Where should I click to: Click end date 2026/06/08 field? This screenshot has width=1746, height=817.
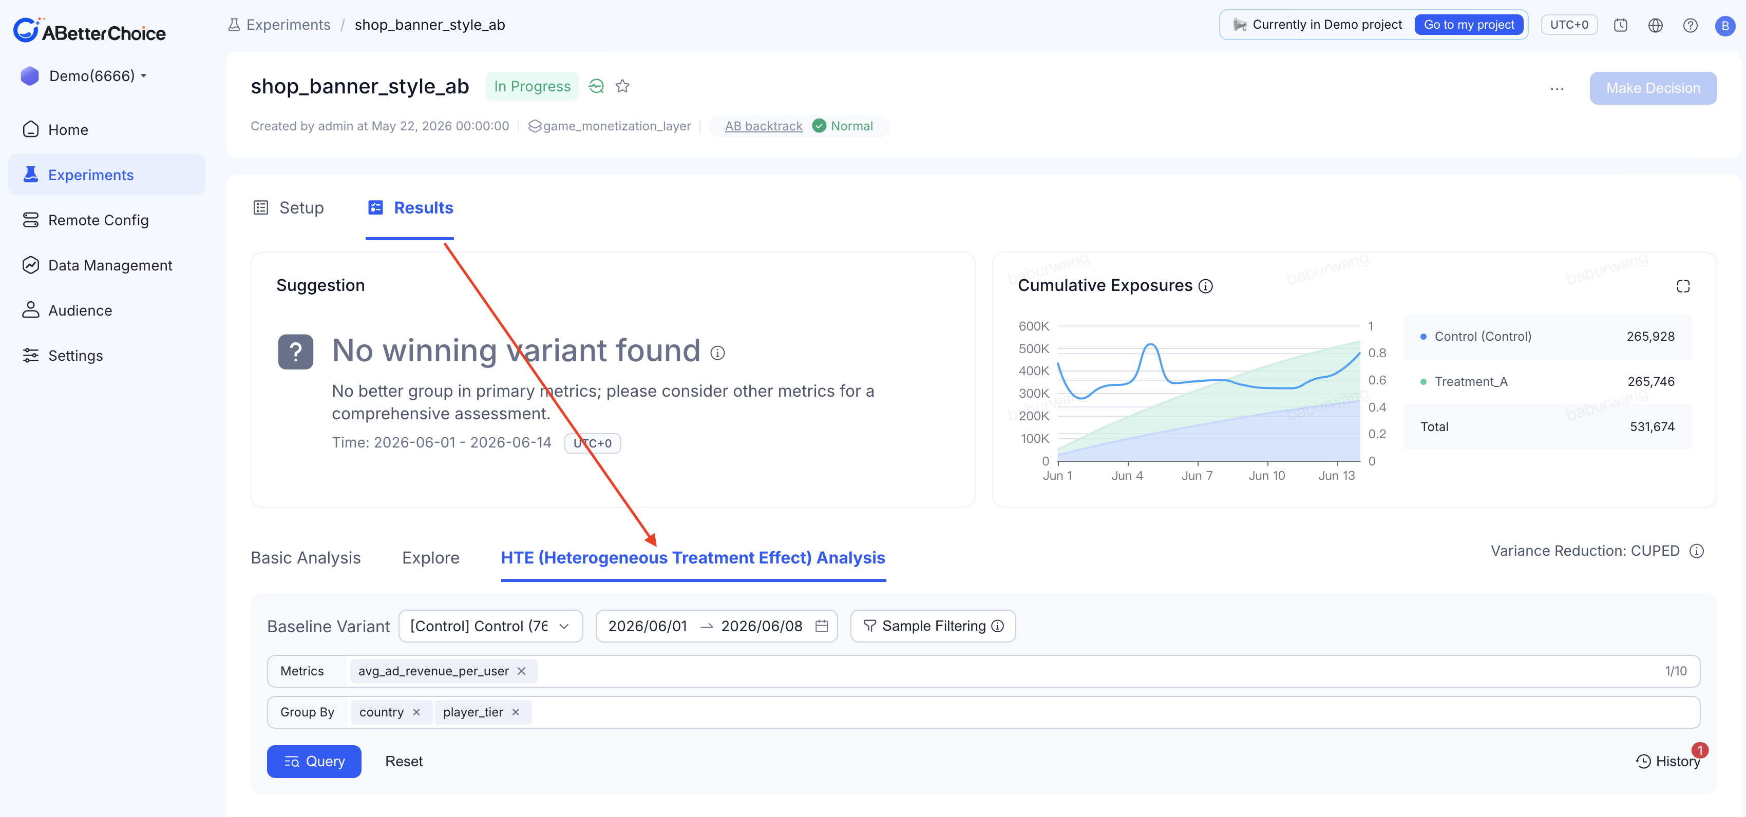pyautogui.click(x=761, y=626)
